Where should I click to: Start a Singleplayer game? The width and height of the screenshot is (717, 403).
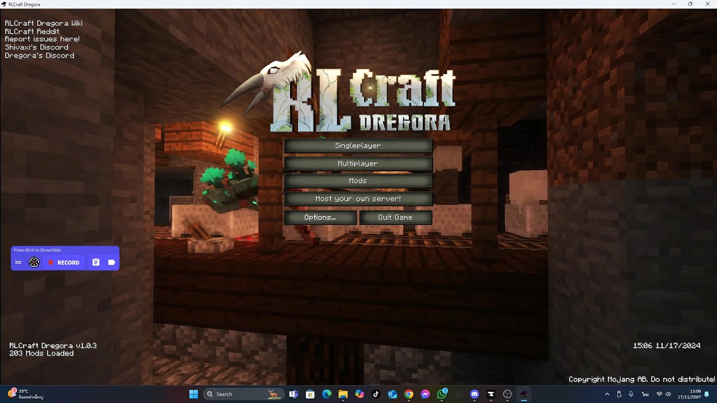(358, 146)
